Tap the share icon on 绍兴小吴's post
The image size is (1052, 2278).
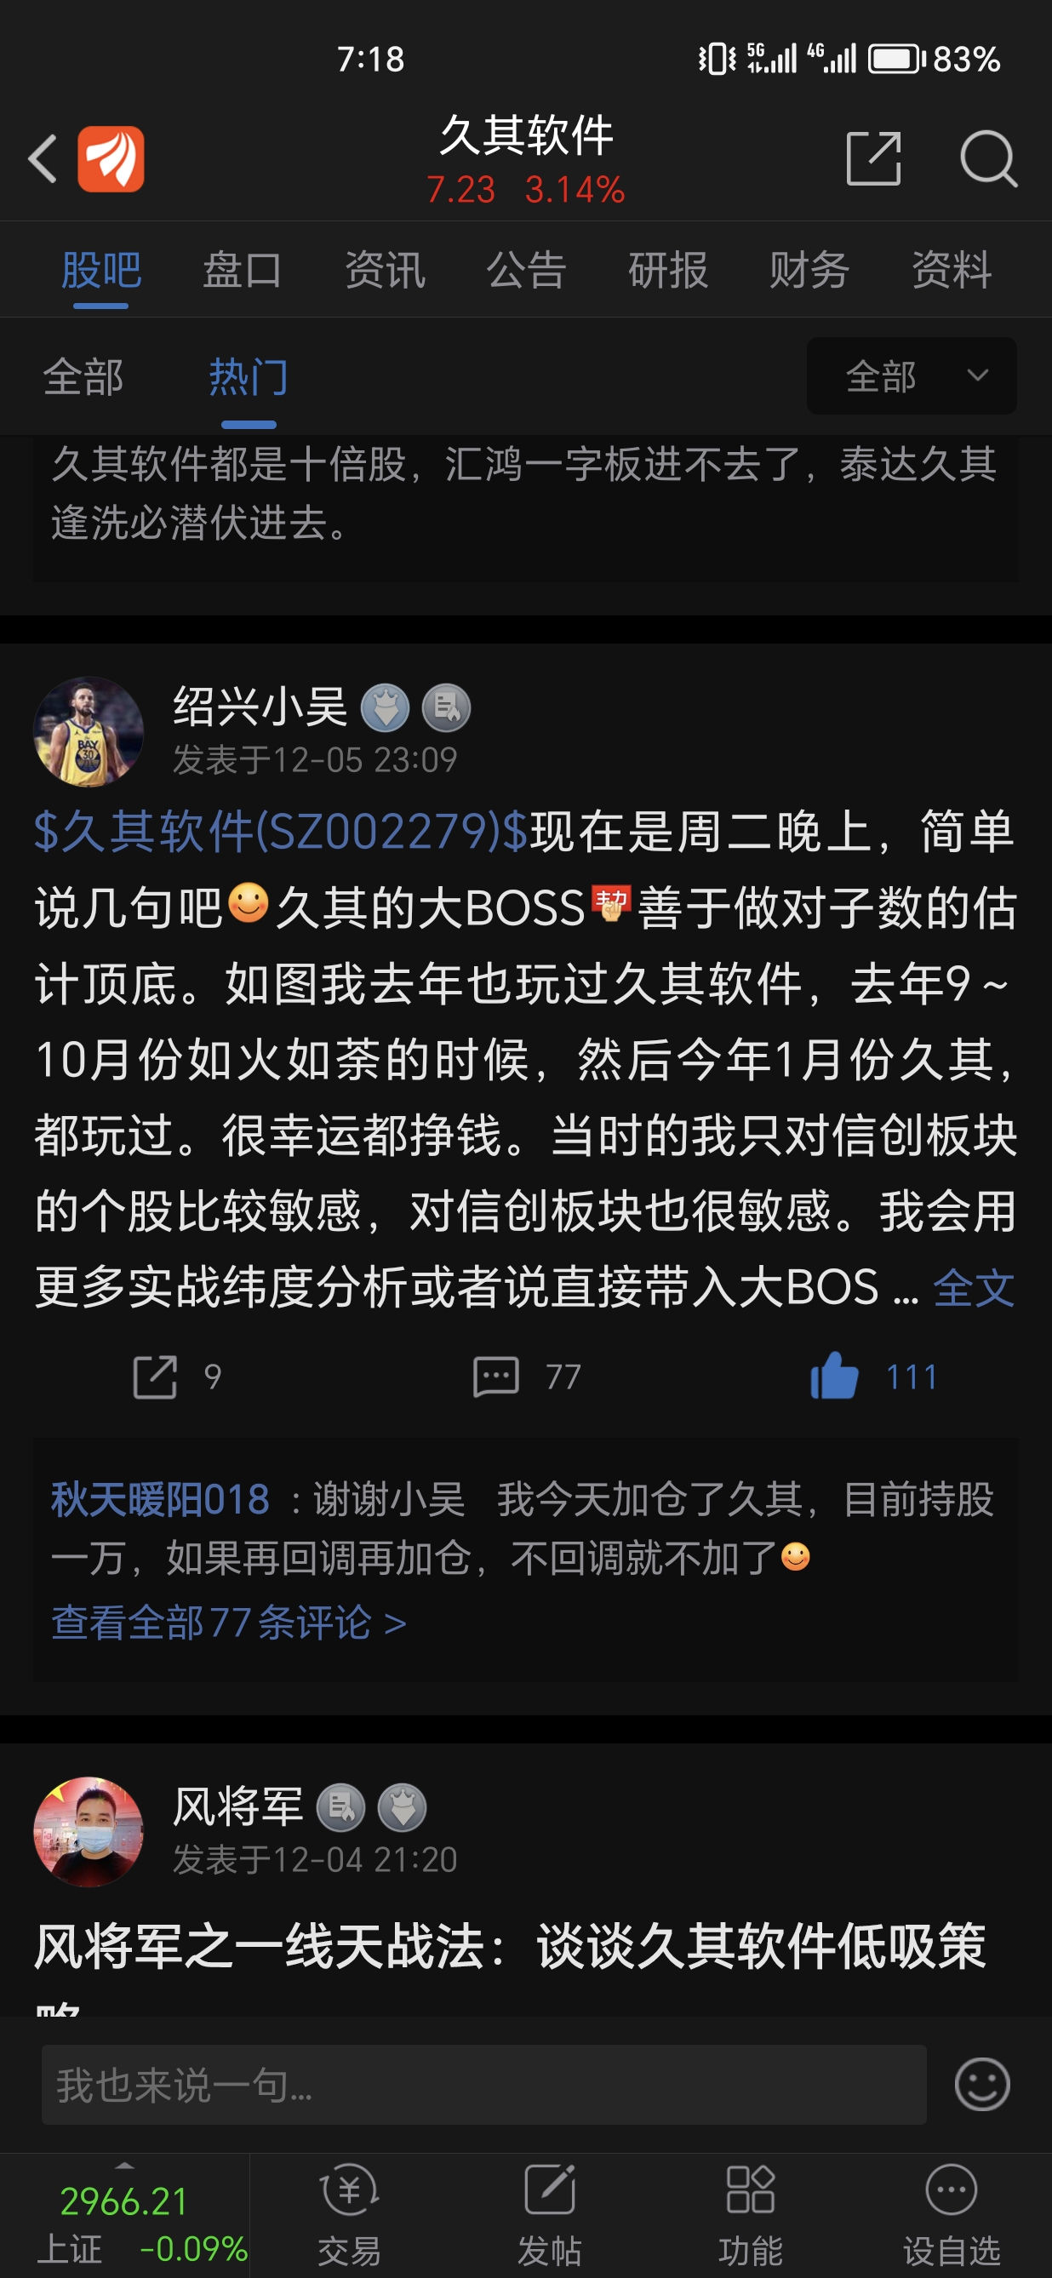pos(155,1377)
